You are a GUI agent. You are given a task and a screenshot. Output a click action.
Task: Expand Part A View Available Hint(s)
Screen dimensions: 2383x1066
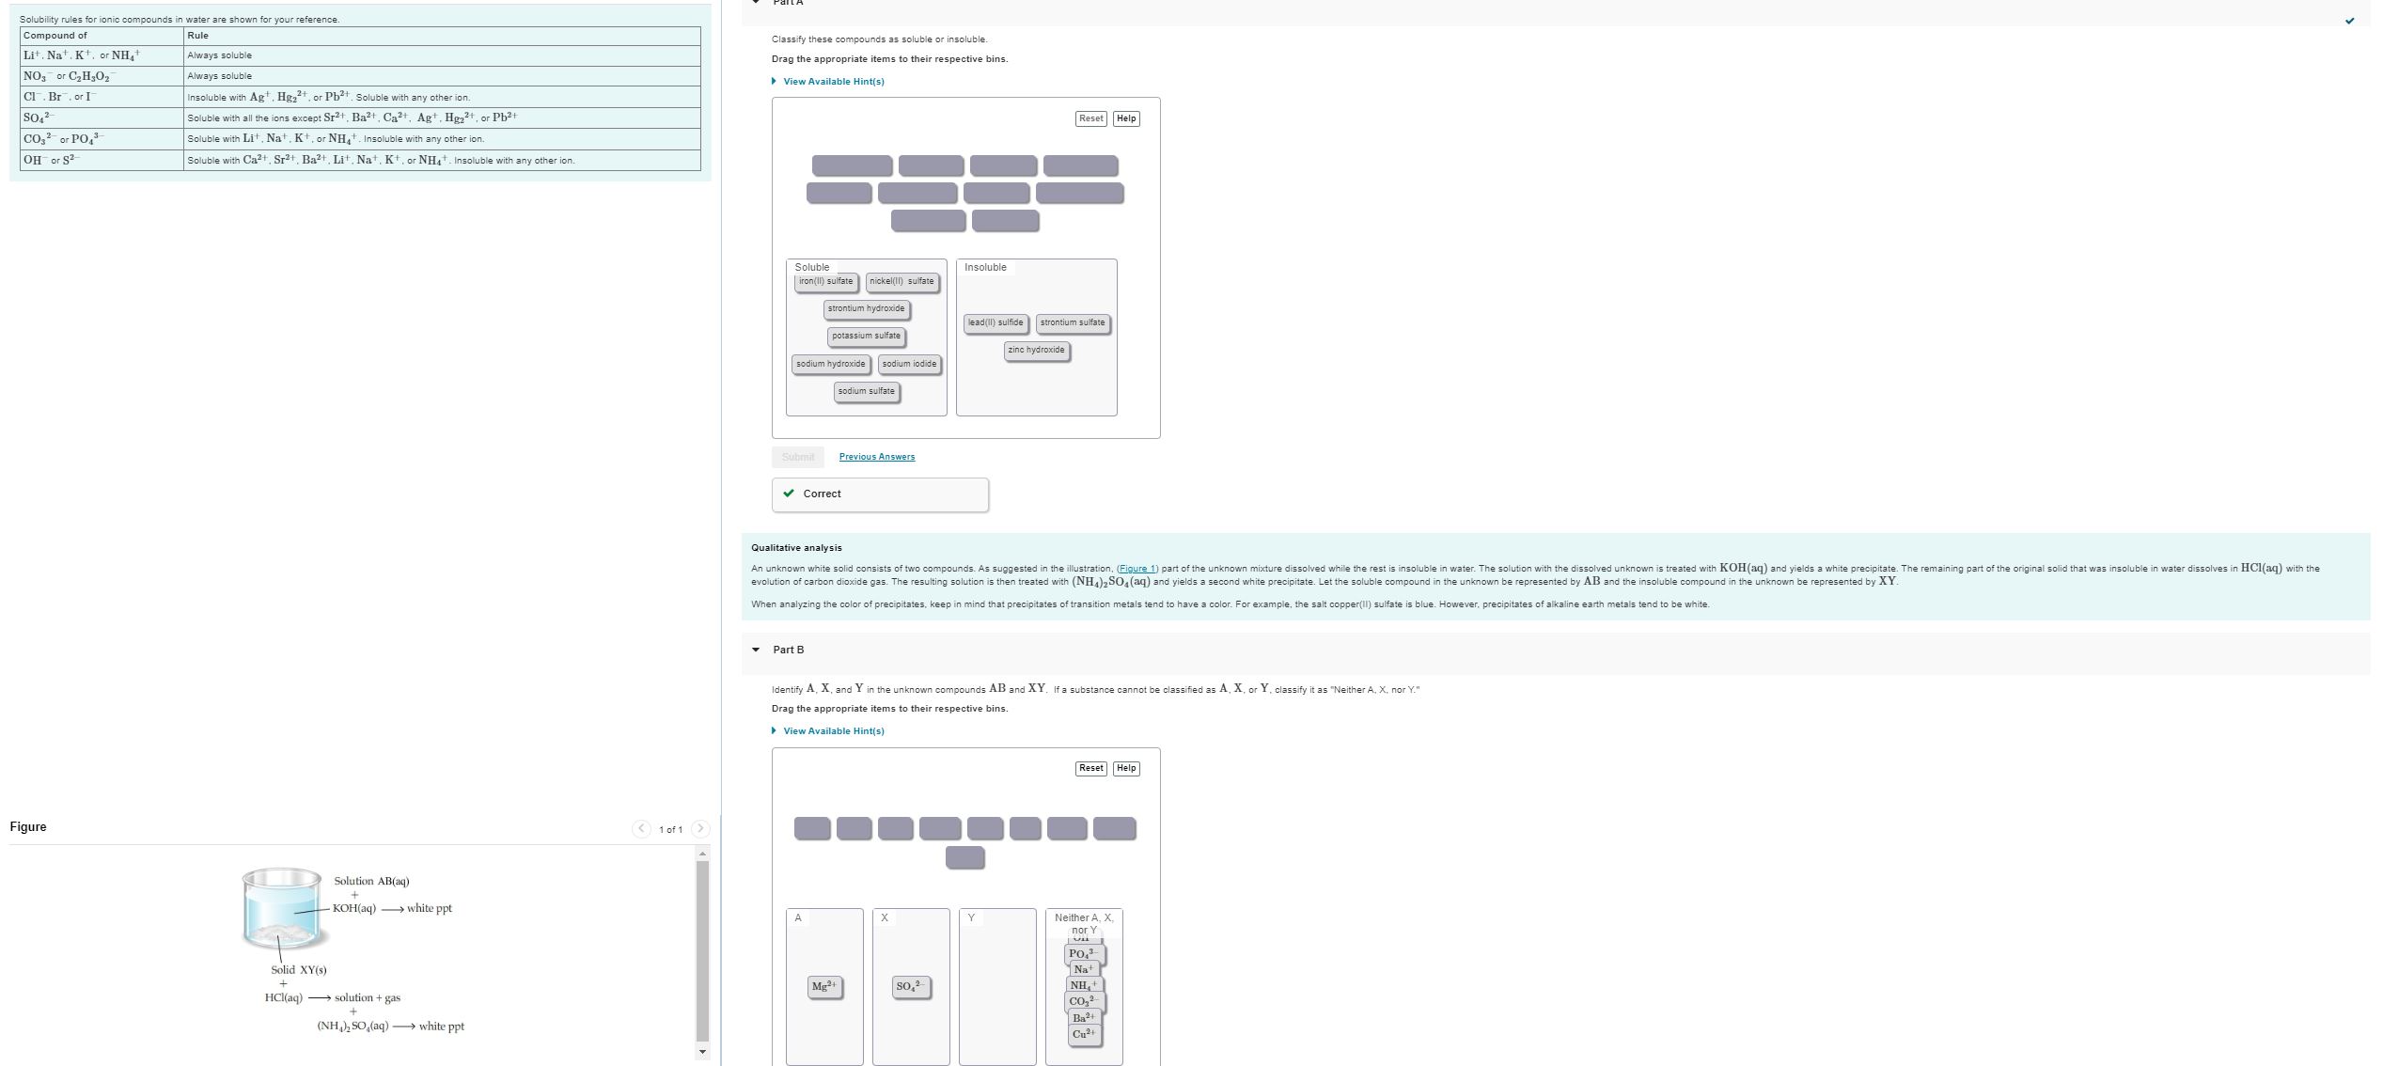click(x=833, y=81)
